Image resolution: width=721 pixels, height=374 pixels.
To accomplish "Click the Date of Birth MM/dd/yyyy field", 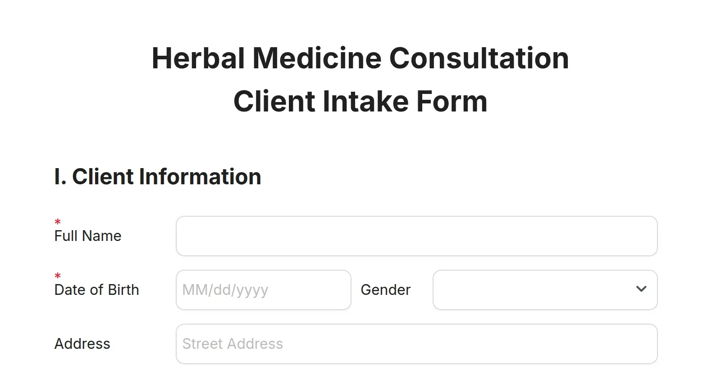I will point(263,290).
